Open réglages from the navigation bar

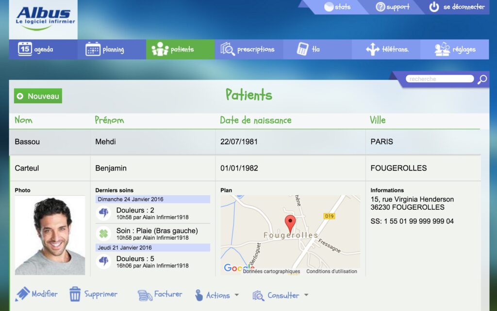point(454,48)
